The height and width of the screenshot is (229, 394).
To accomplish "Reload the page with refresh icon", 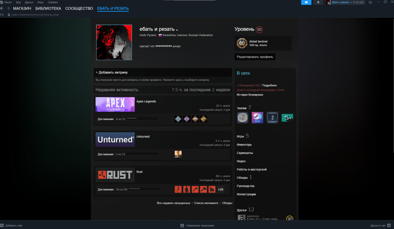I will click(x=2, y=14).
